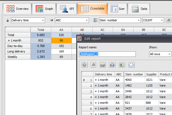Click the Delivery time column header in report

104,74
